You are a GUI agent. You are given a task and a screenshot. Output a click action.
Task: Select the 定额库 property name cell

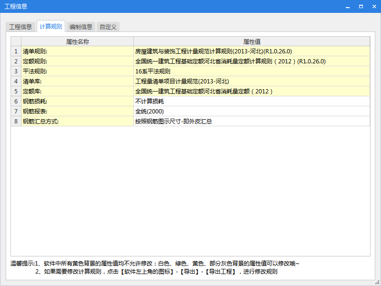tap(77, 91)
